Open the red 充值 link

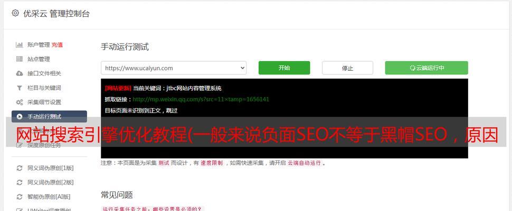[57, 45]
